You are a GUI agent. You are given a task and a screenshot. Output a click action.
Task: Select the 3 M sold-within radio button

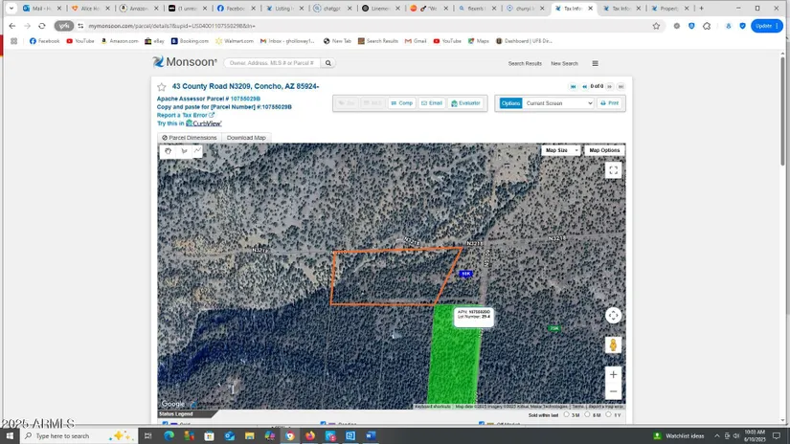pos(567,414)
